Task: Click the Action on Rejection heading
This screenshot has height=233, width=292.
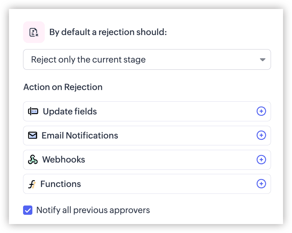Action: coord(63,87)
